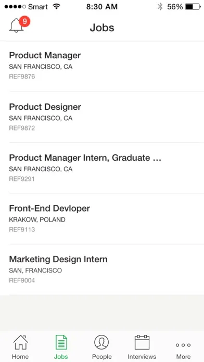The image size is (204, 362).
Task: Open Product Manager Intern, Graduate listing
Action: tap(102, 168)
